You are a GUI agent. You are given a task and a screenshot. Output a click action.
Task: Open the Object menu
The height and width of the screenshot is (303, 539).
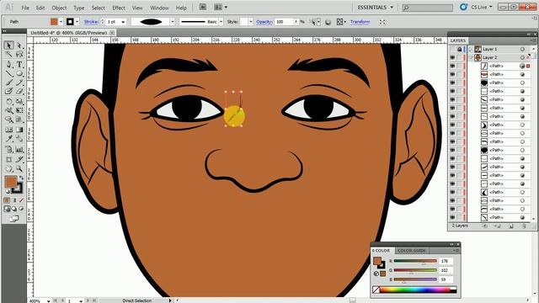click(x=59, y=8)
